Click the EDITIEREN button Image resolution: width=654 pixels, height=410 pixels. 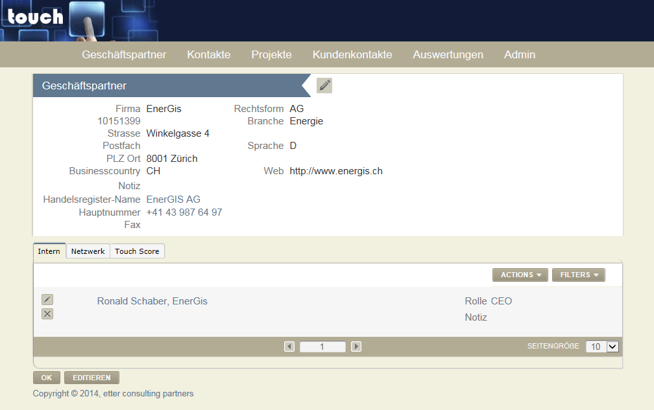(91, 378)
